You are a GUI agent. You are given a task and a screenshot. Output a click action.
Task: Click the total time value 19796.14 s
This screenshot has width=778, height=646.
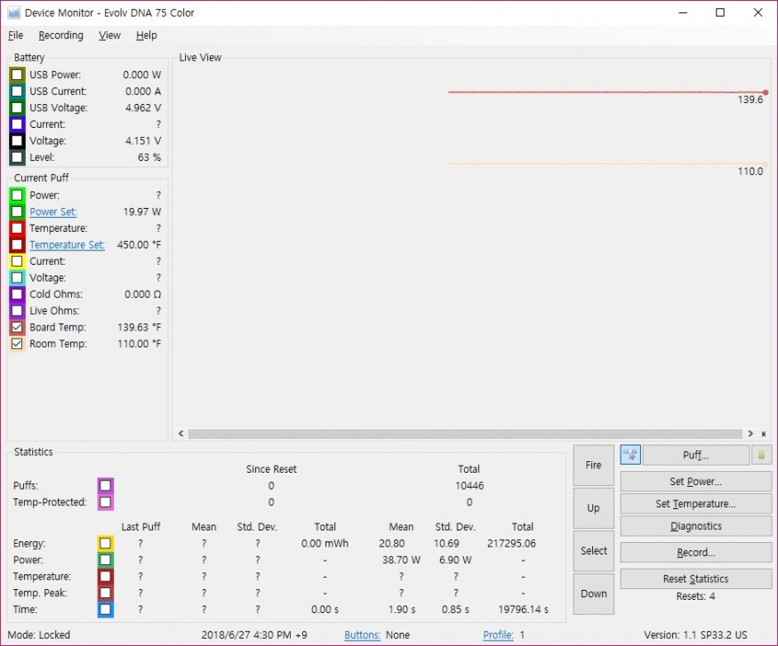(524, 610)
